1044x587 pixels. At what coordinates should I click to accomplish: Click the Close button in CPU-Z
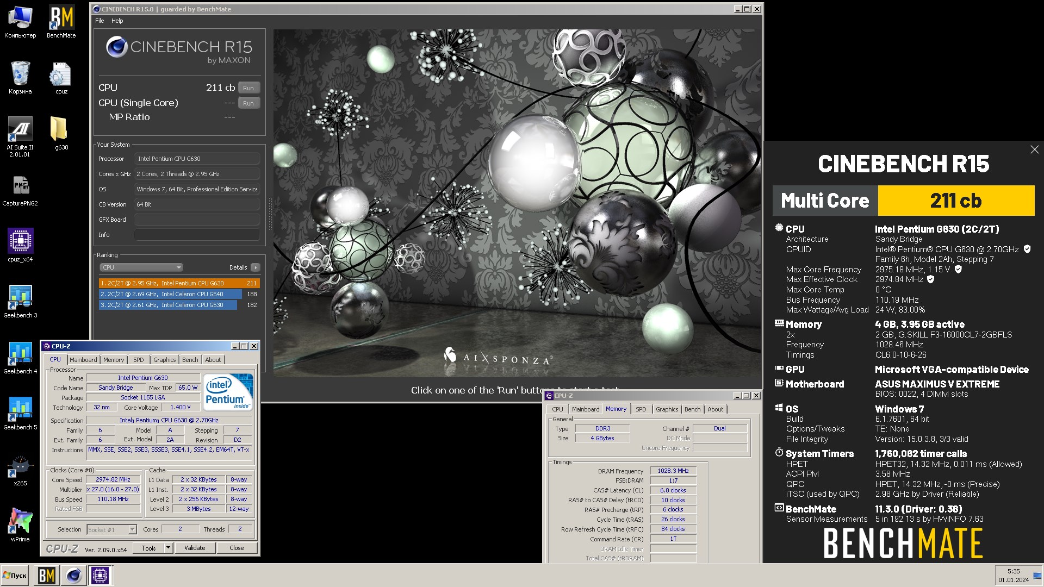pyautogui.click(x=237, y=548)
